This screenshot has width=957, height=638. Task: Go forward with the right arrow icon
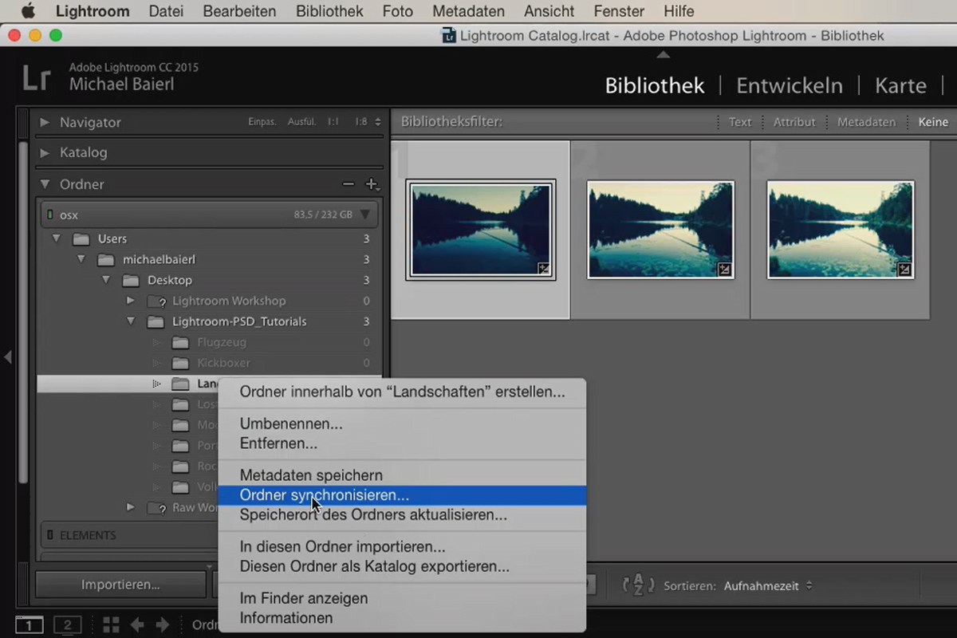(x=162, y=624)
